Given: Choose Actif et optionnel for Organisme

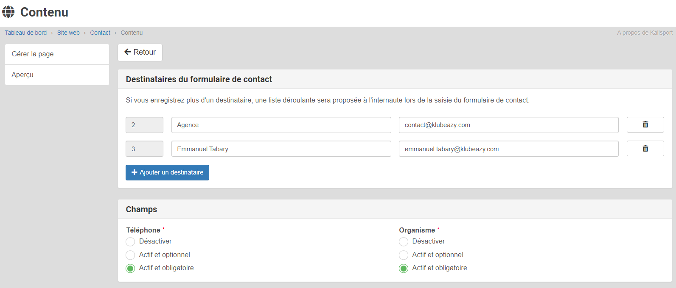Looking at the screenshot, I should pyautogui.click(x=404, y=255).
